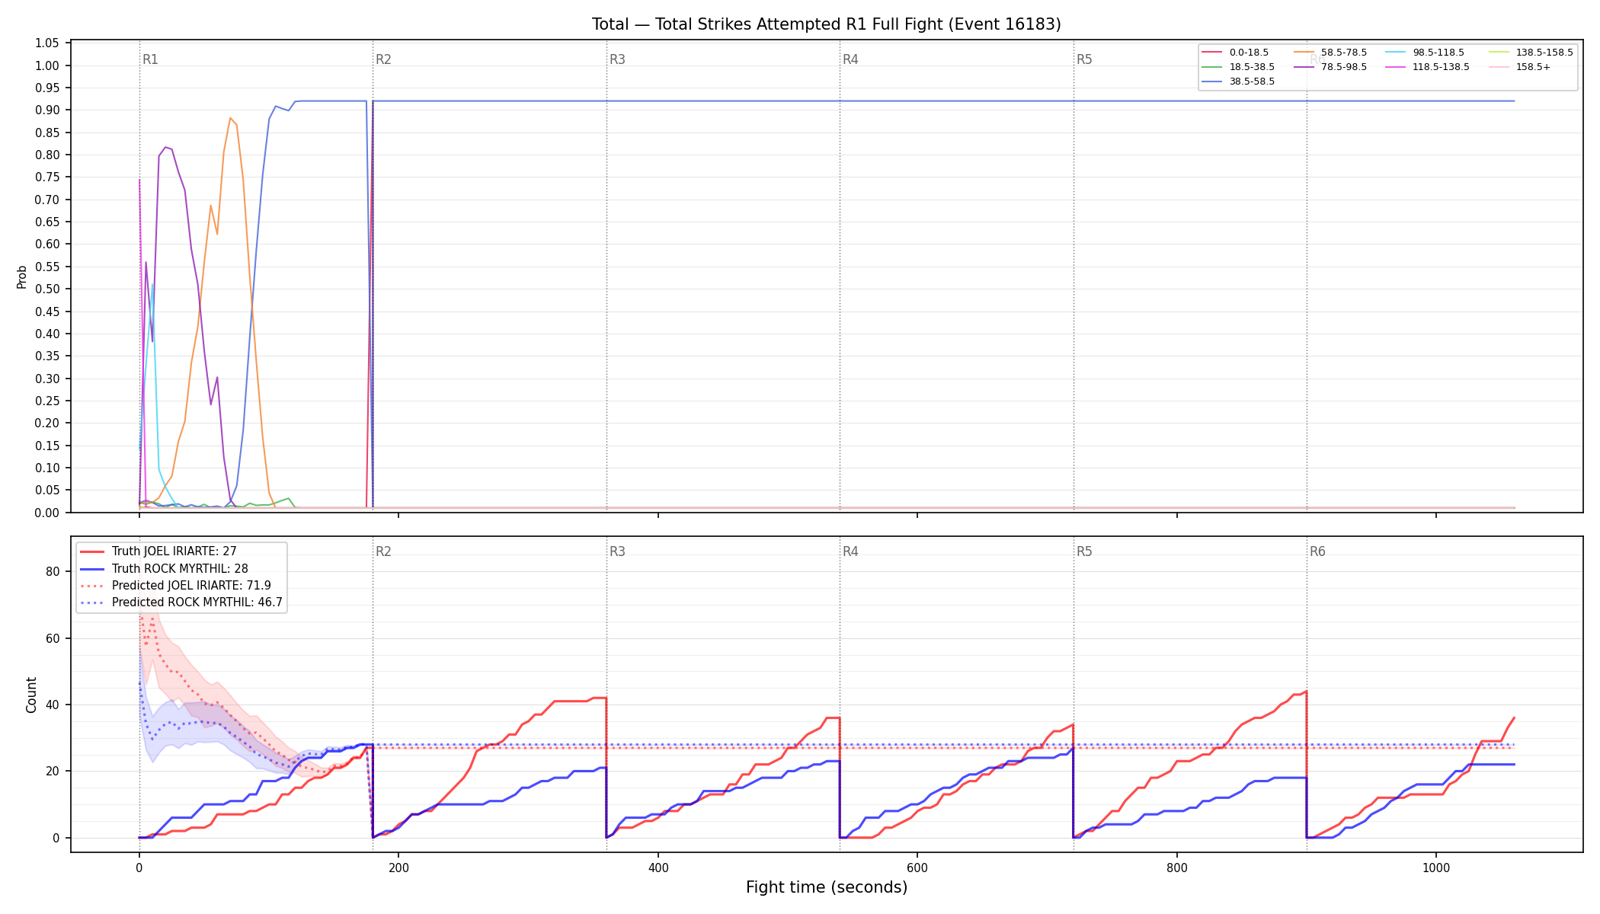Click the 800 tick on time axis
Screen dimensions: 1600x914
coord(1176,868)
